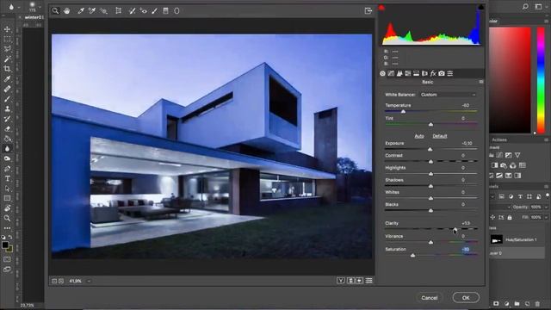This screenshot has width=551, height=310.
Task: Select the Graduated Filter tool
Action: coord(166,11)
